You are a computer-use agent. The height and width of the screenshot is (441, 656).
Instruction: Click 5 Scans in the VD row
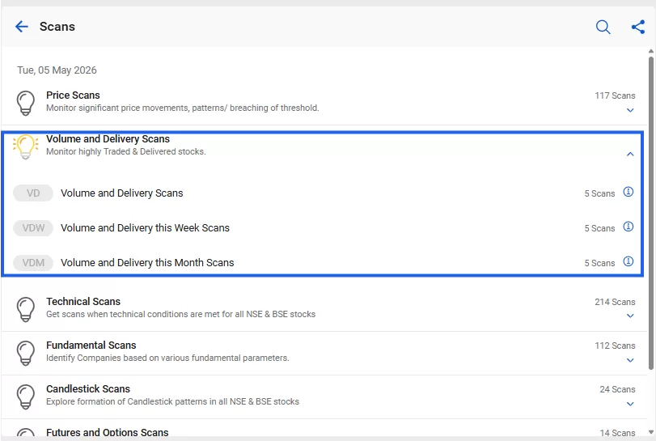599,193
